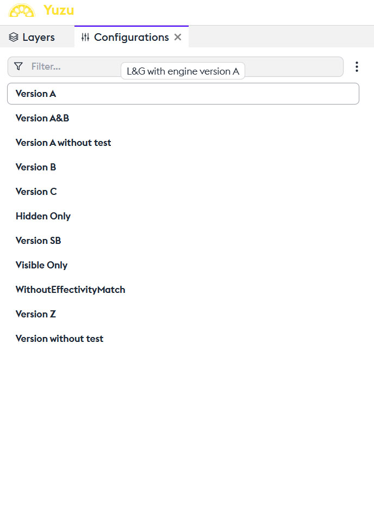The height and width of the screenshot is (527, 374).
Task: Click the Layers stack icon
Action: (14, 38)
